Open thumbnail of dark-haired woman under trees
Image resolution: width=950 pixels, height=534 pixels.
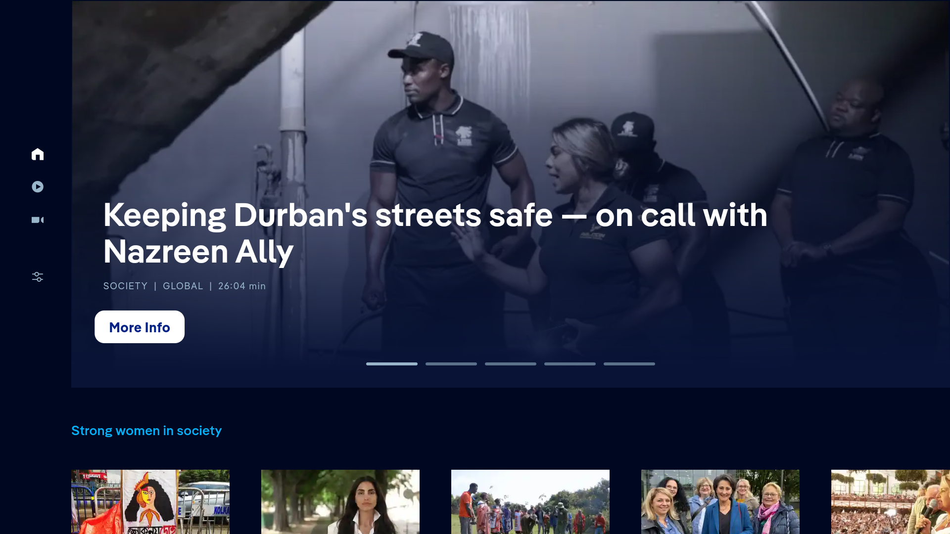click(x=340, y=502)
